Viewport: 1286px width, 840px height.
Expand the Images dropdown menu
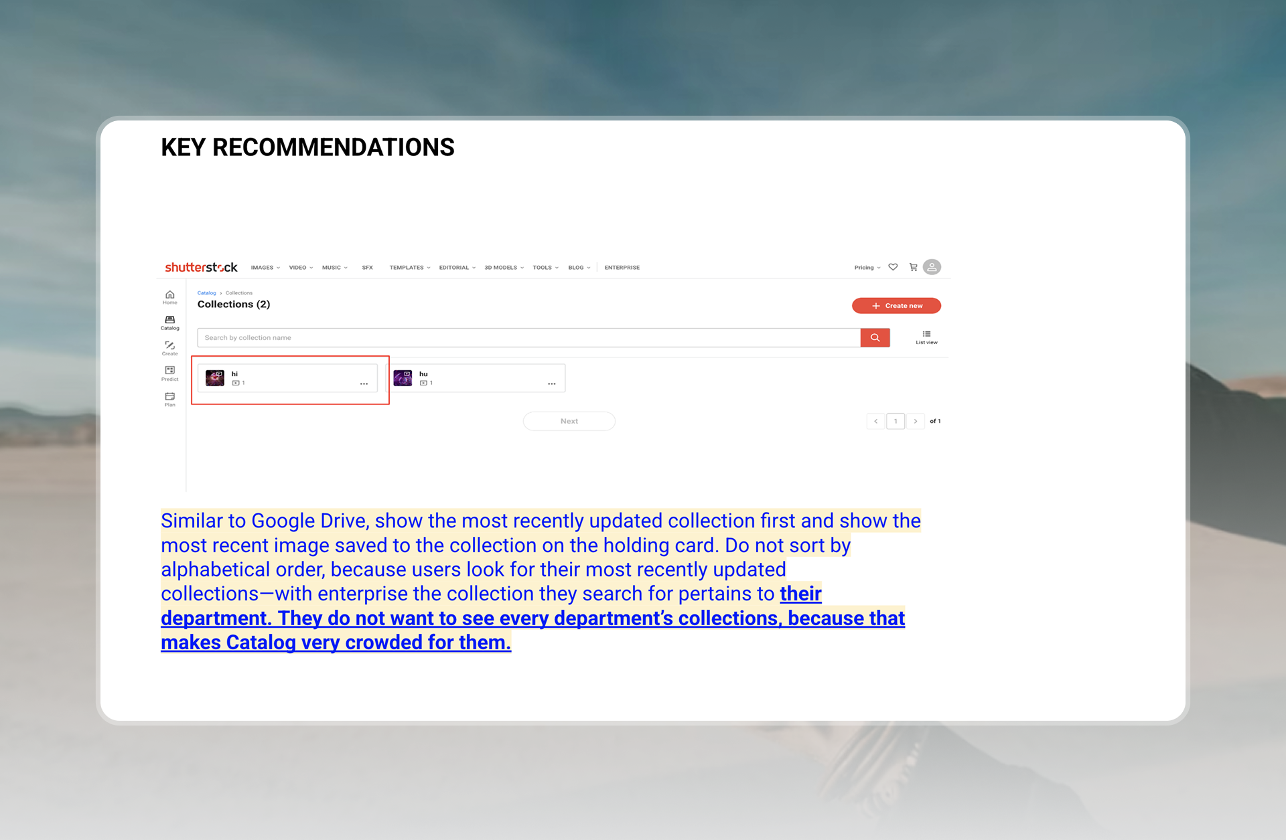(265, 268)
